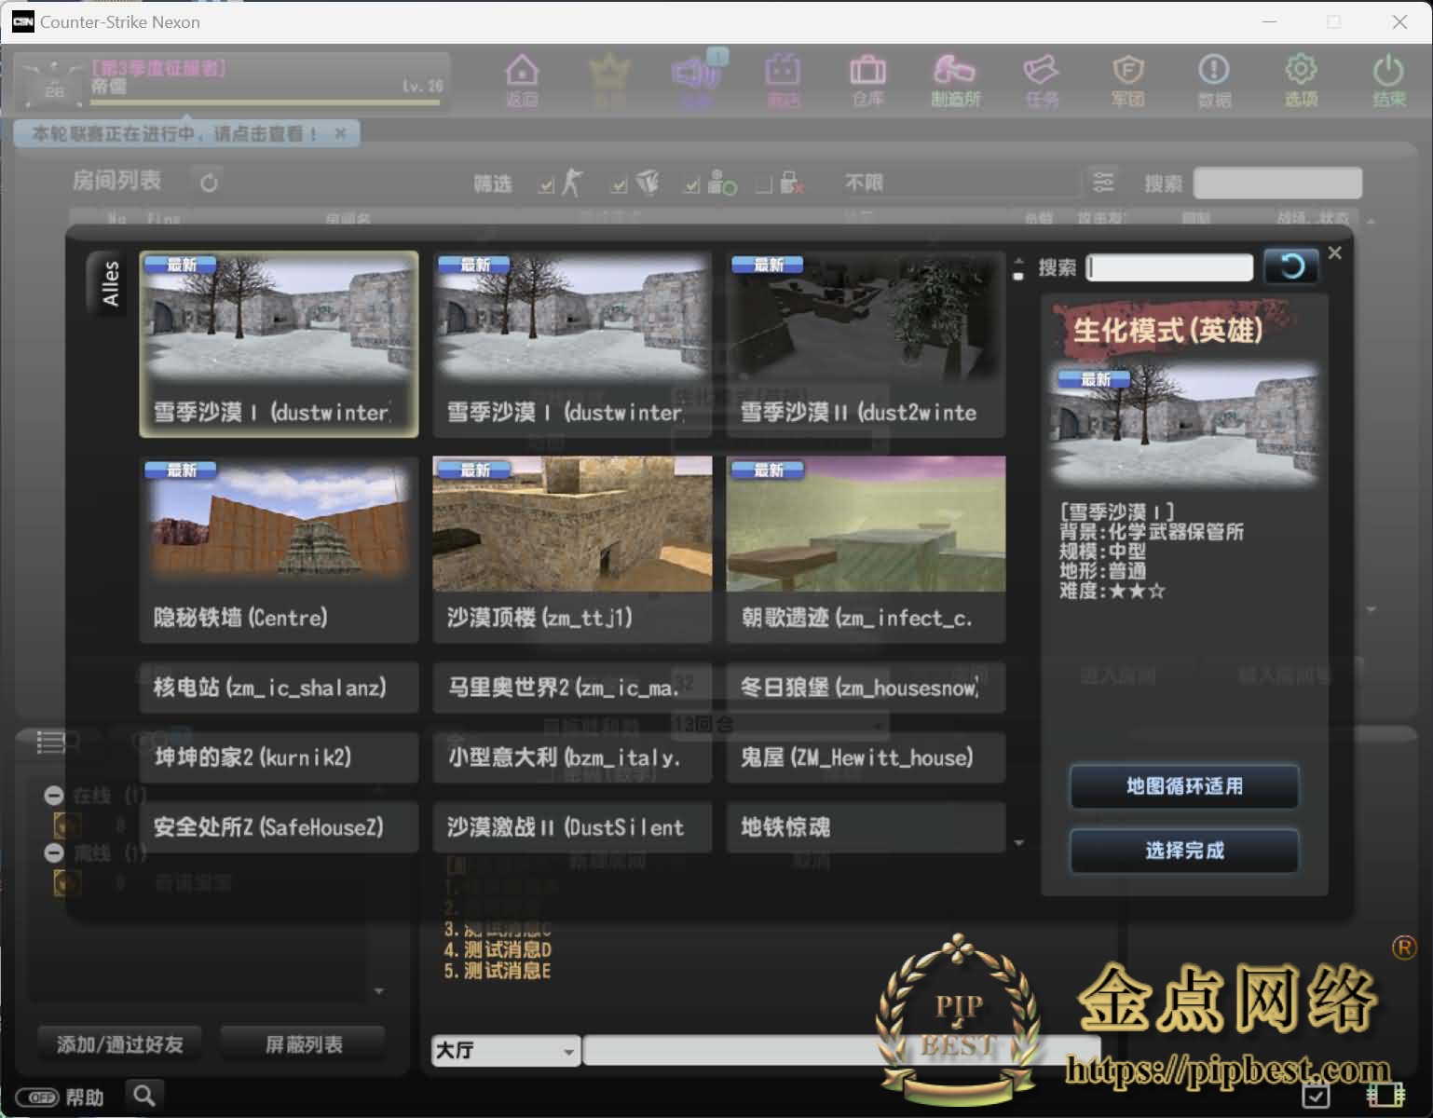Select the Alles vertical tab
The height and width of the screenshot is (1118, 1433).
[110, 284]
